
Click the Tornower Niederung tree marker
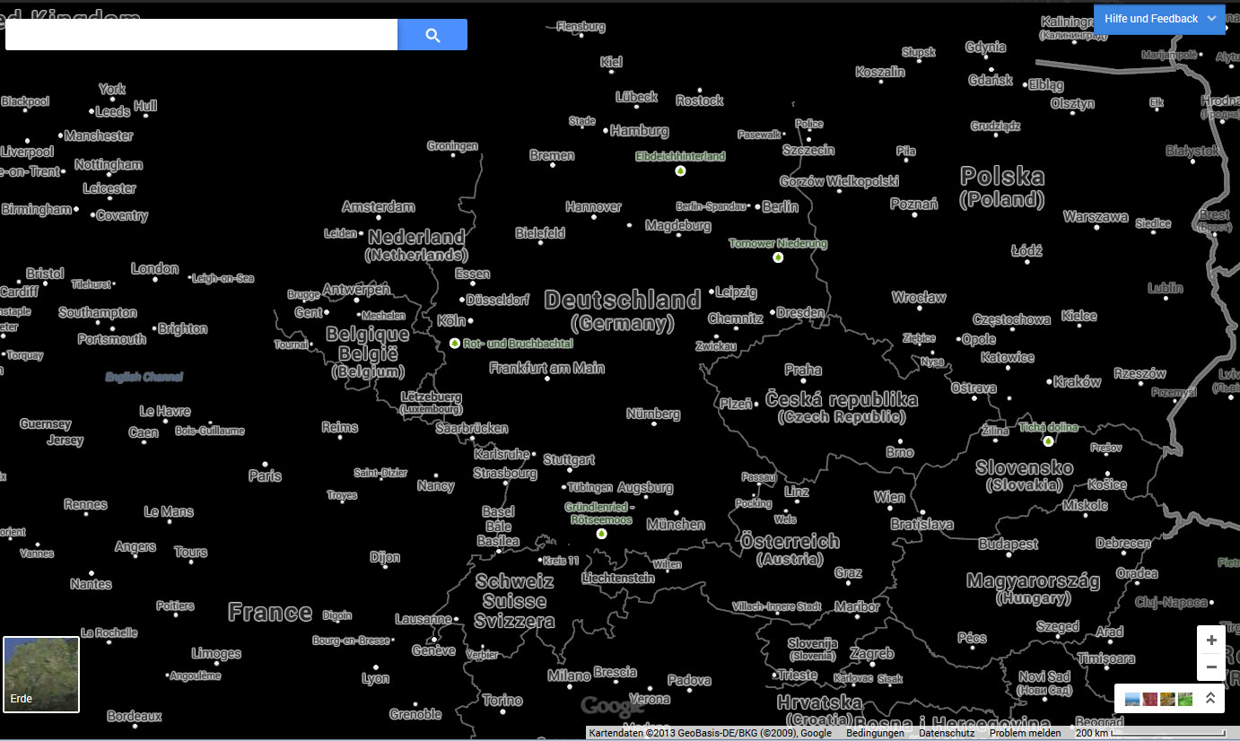(778, 257)
